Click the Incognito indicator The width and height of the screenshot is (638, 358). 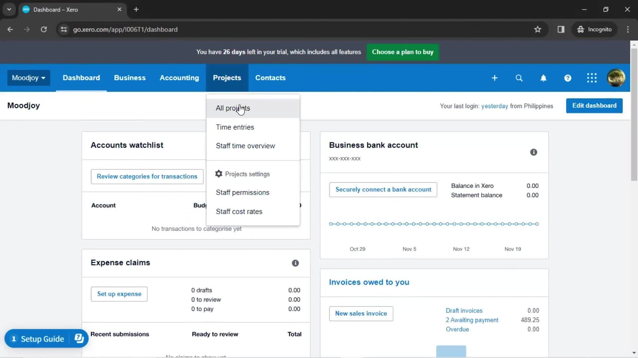[x=594, y=30]
